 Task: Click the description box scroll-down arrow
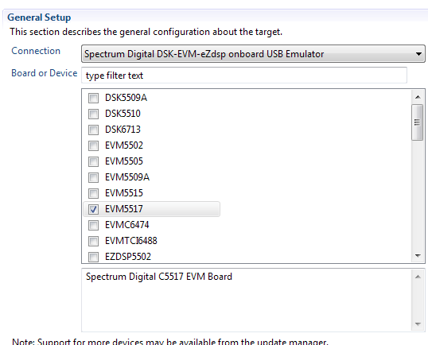coord(418,324)
